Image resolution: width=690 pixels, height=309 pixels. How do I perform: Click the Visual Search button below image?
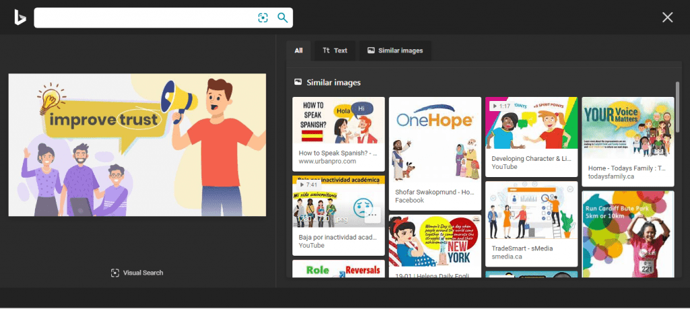click(x=137, y=273)
